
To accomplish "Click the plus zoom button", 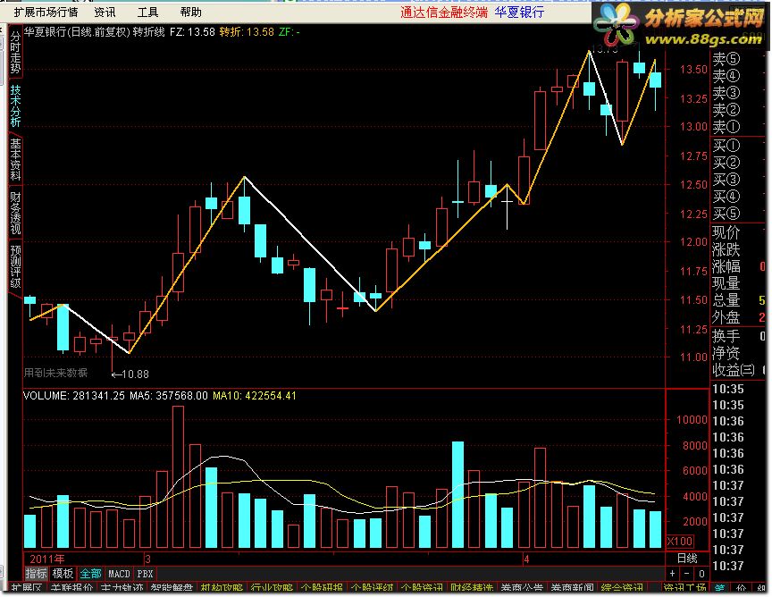I will click(673, 574).
